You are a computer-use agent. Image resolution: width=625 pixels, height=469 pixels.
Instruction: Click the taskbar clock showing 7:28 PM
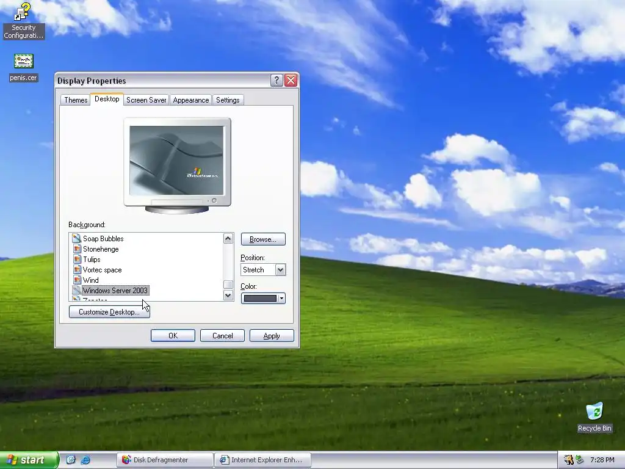coord(602,460)
